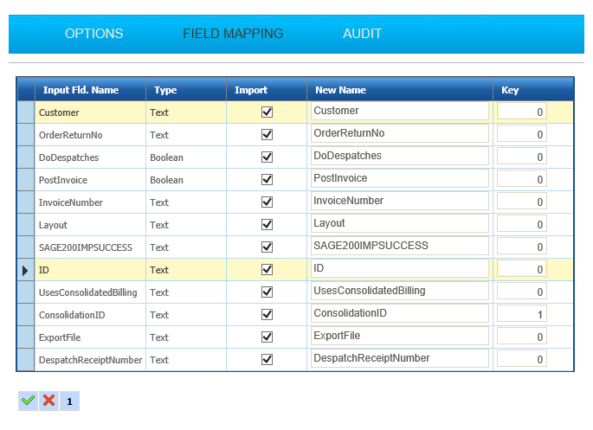Open the AUDIT tab
Viewport: 593px width, 430px height.
(x=362, y=34)
